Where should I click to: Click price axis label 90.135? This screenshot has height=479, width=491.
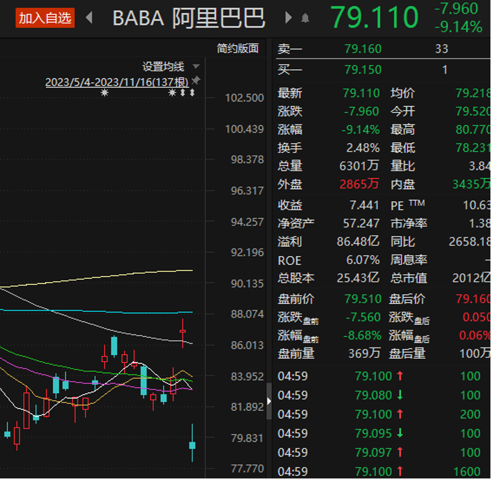tap(247, 283)
